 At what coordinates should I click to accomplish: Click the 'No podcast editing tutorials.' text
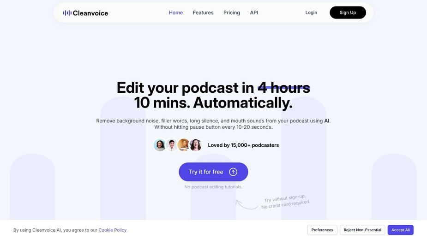point(213,187)
